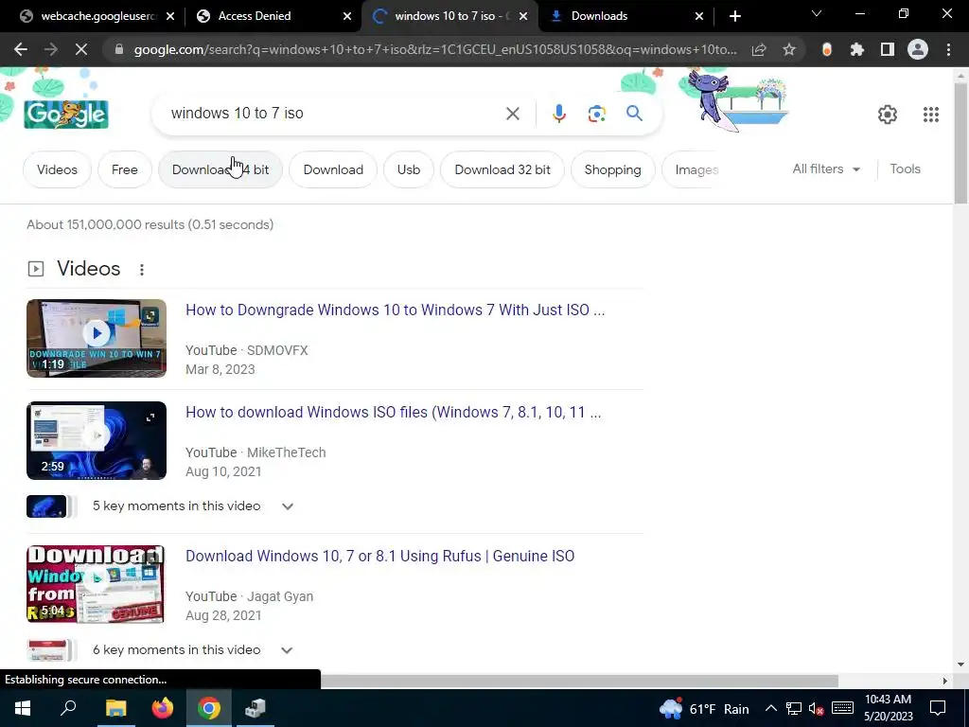Open the touch keyboard tray icon

tap(842, 708)
